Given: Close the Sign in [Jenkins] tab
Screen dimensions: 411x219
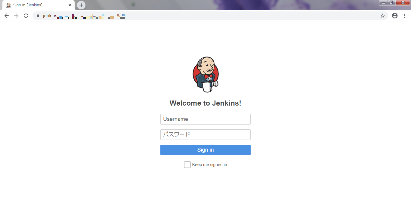Looking at the screenshot, I should point(70,5).
